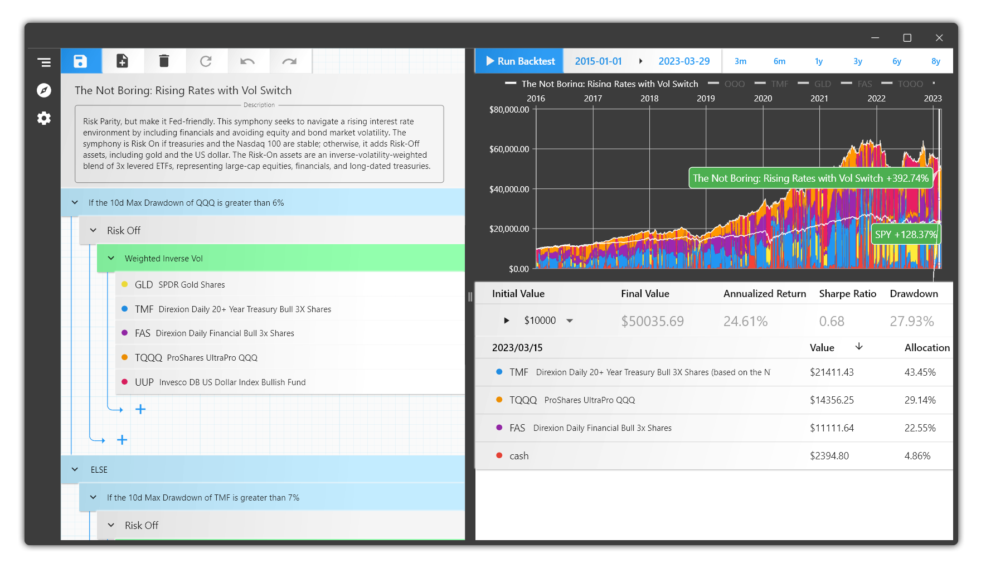Select the TQQQ holdings row

(x=714, y=400)
